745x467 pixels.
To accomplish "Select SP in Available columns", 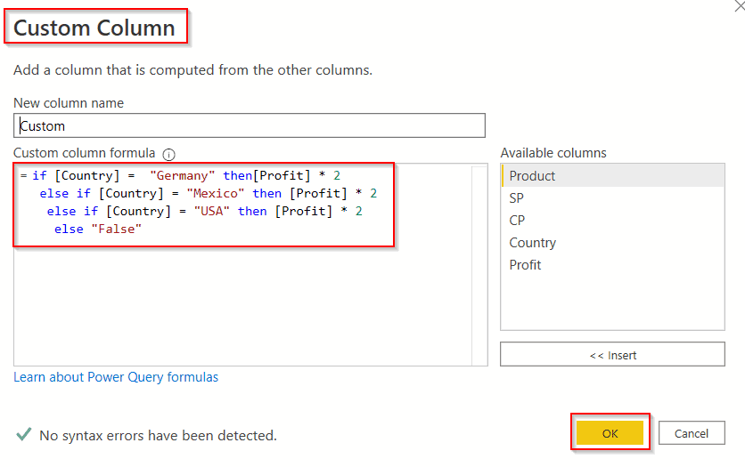I will (x=612, y=198).
